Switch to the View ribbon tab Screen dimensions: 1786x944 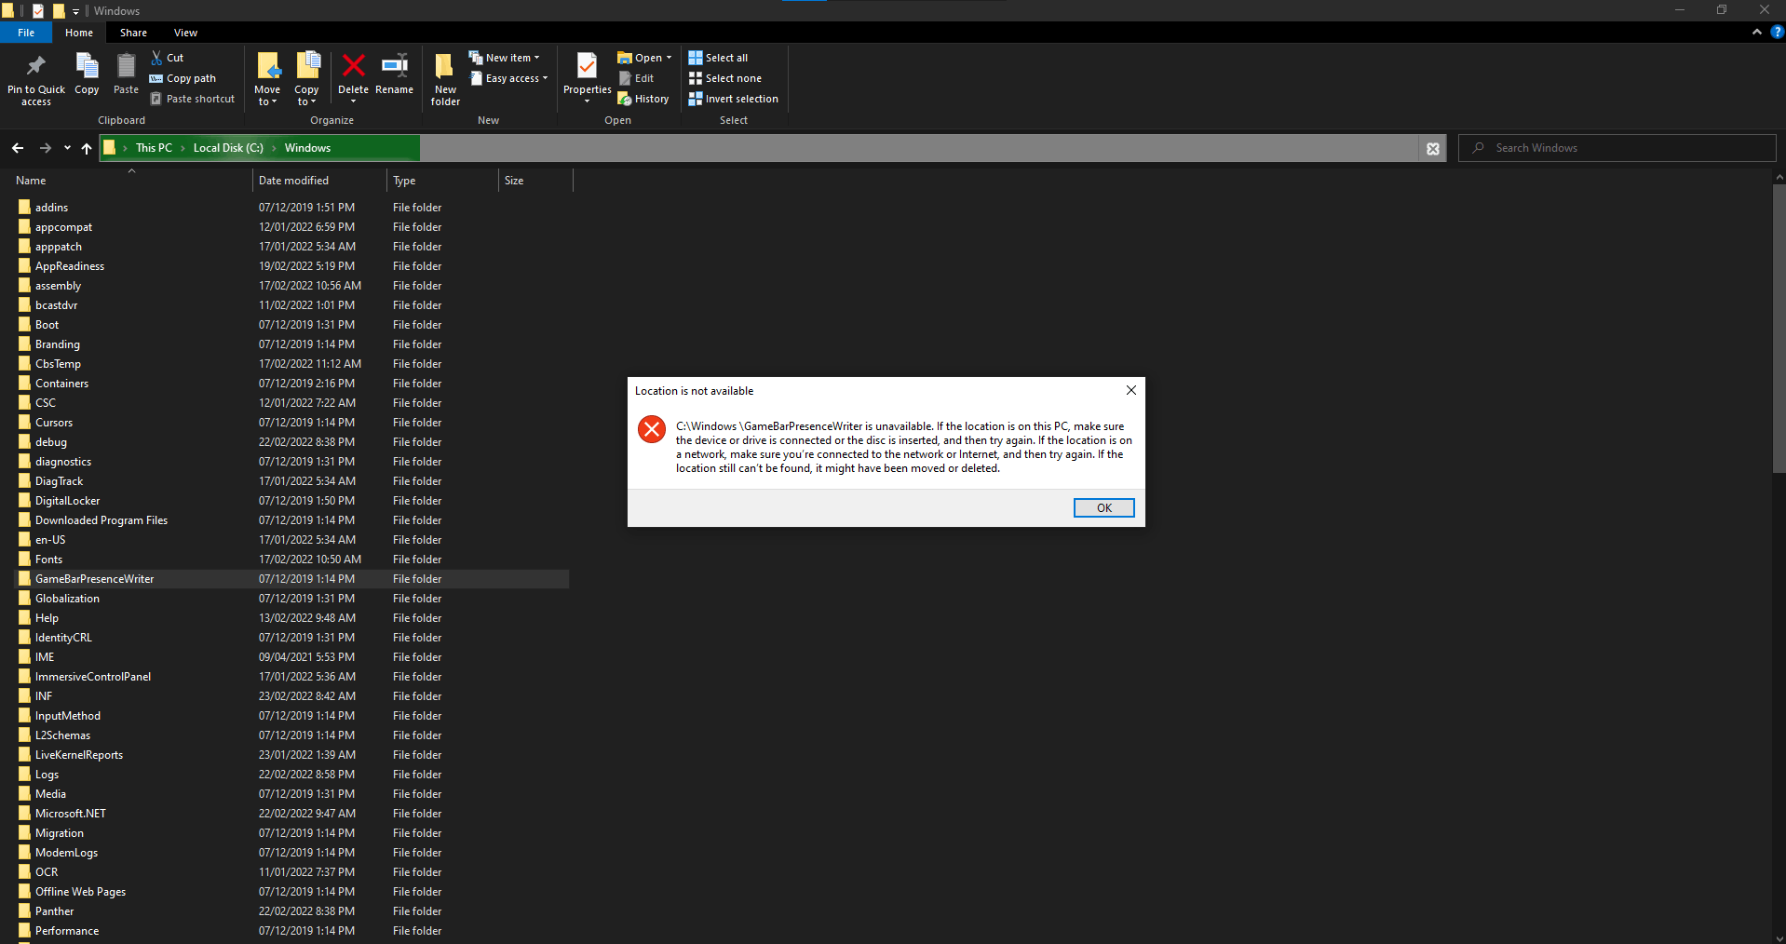click(185, 33)
